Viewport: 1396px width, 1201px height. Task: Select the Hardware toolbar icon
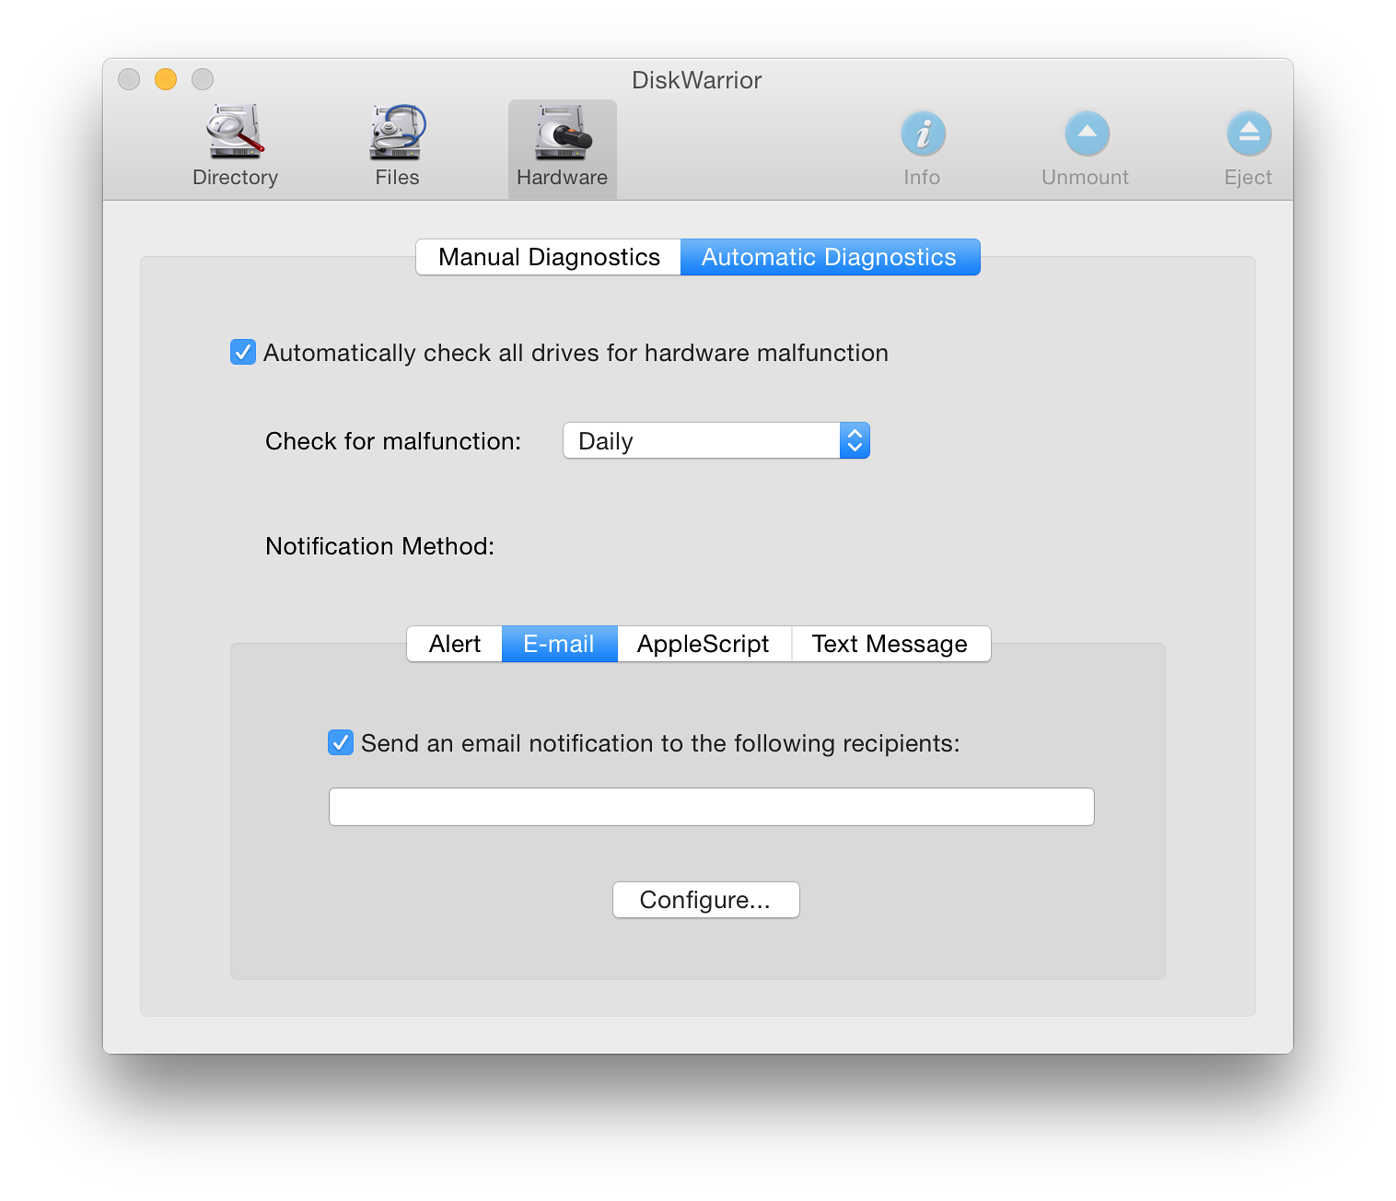point(562,148)
